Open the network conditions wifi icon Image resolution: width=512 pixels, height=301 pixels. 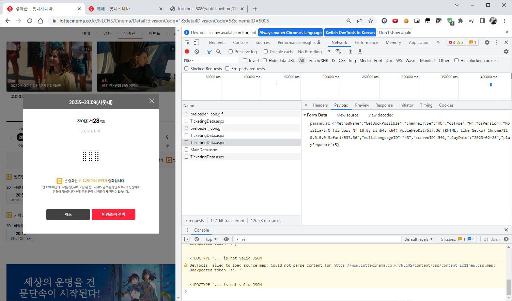coord(338,51)
